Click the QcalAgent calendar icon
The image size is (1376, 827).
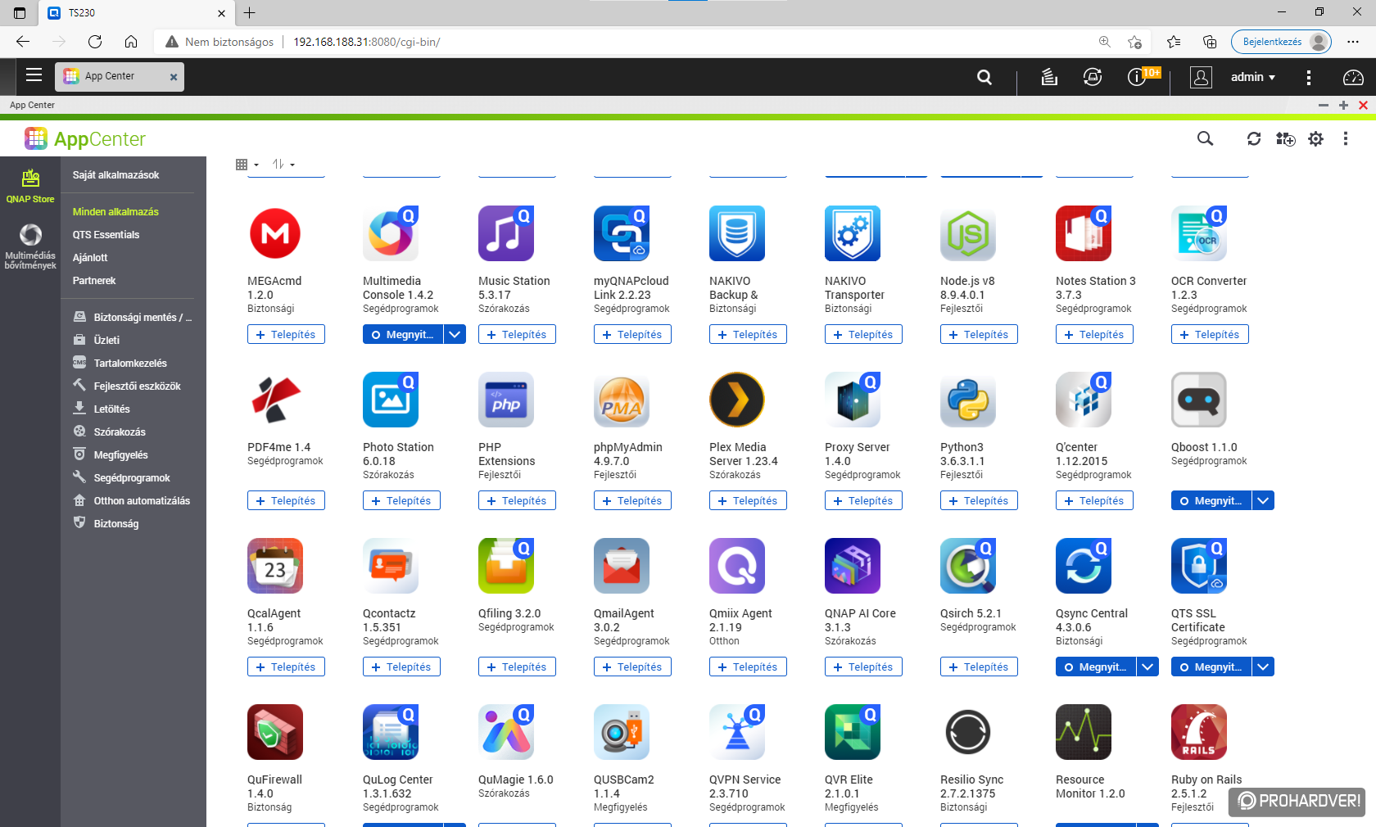click(x=275, y=566)
